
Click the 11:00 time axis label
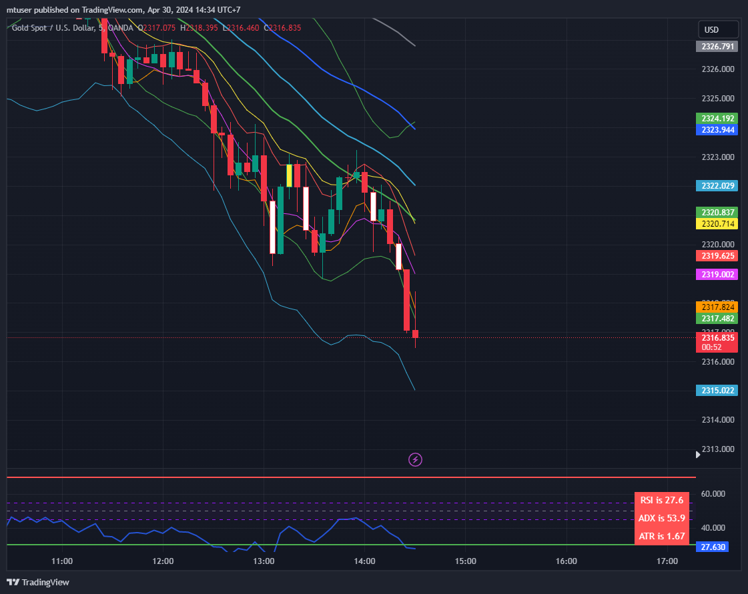point(62,561)
